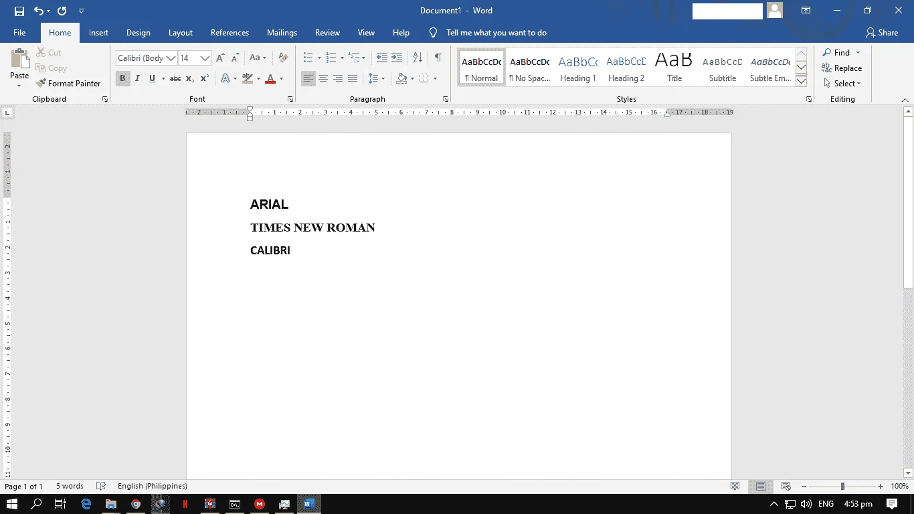This screenshot has width=914, height=514.
Task: Click the Paste clipboard icon
Action: tap(19, 60)
